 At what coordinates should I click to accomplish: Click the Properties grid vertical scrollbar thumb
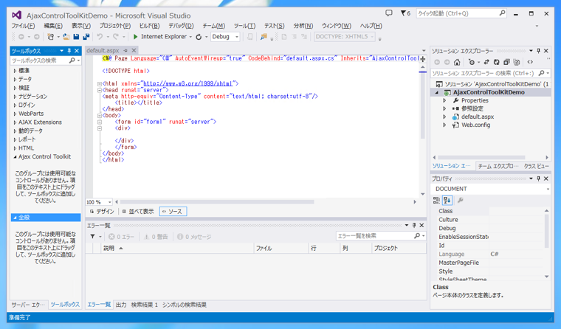[546, 231]
